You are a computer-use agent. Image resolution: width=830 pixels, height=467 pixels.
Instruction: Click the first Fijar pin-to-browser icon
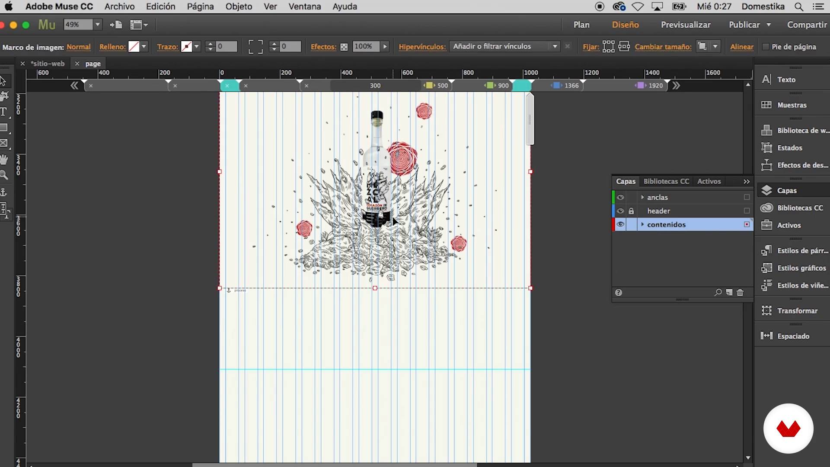click(609, 46)
